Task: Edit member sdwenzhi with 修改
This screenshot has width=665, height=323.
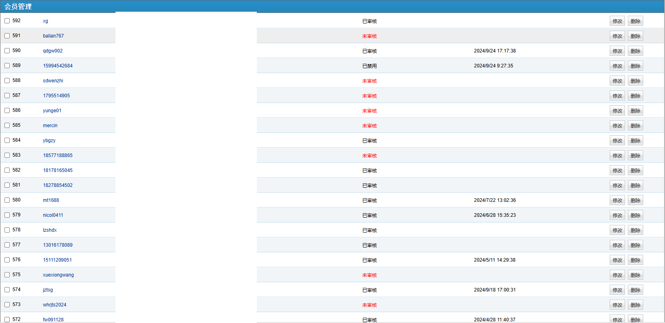Action: pyautogui.click(x=617, y=81)
